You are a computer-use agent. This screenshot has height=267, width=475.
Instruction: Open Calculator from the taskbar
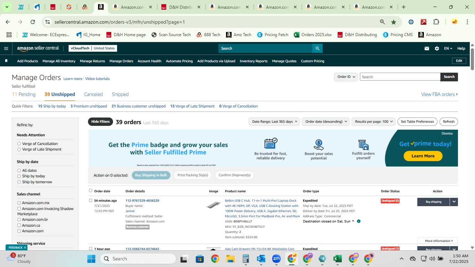point(245,259)
